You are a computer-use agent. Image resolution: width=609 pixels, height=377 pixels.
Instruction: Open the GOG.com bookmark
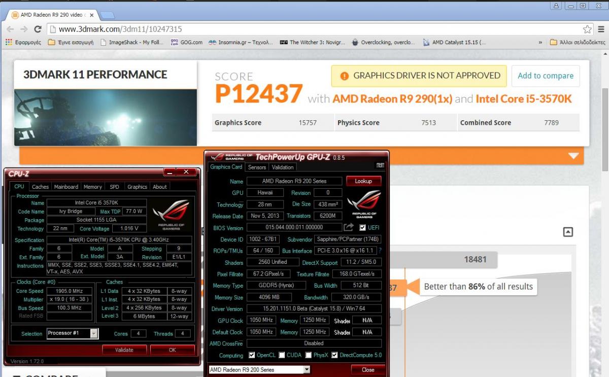[187, 43]
